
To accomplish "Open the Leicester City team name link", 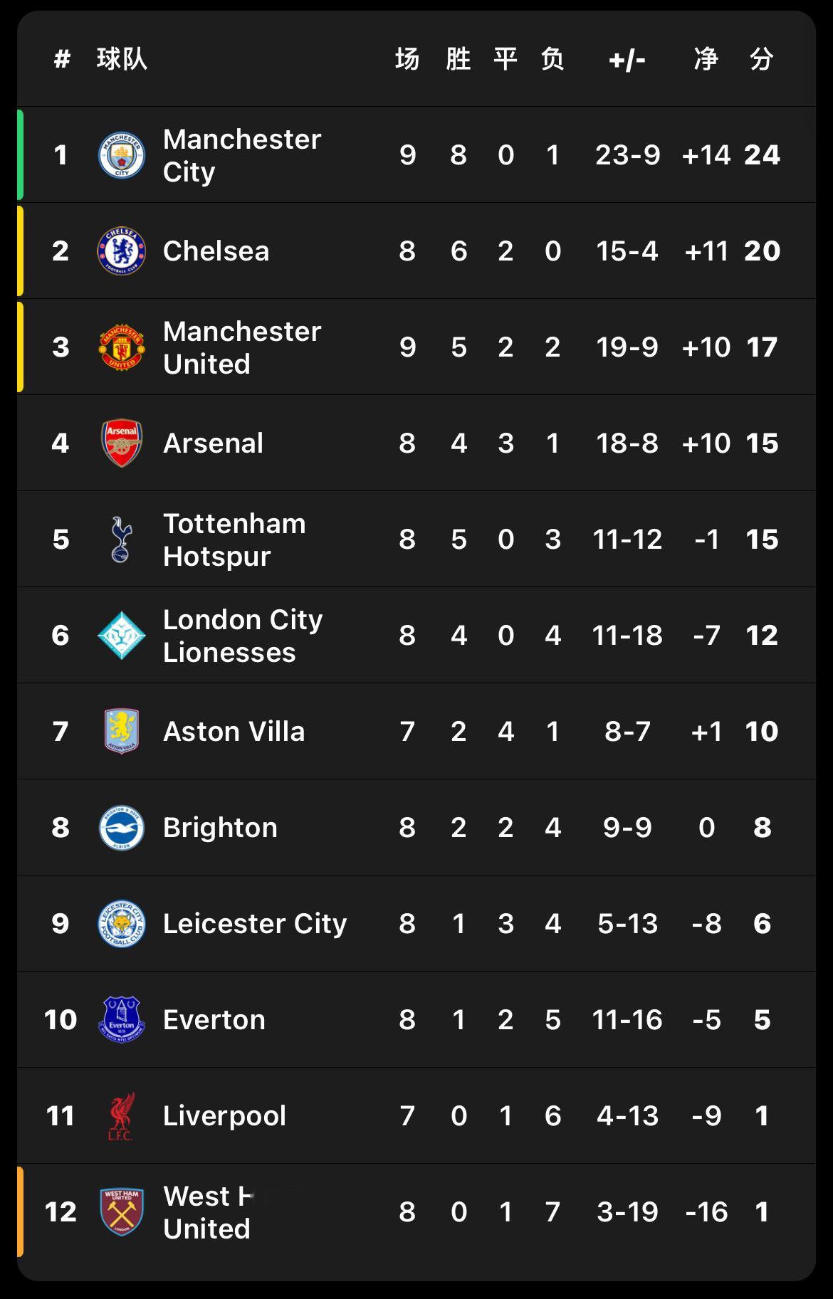I will pyautogui.click(x=255, y=923).
